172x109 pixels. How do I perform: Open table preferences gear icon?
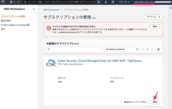point(158,49)
